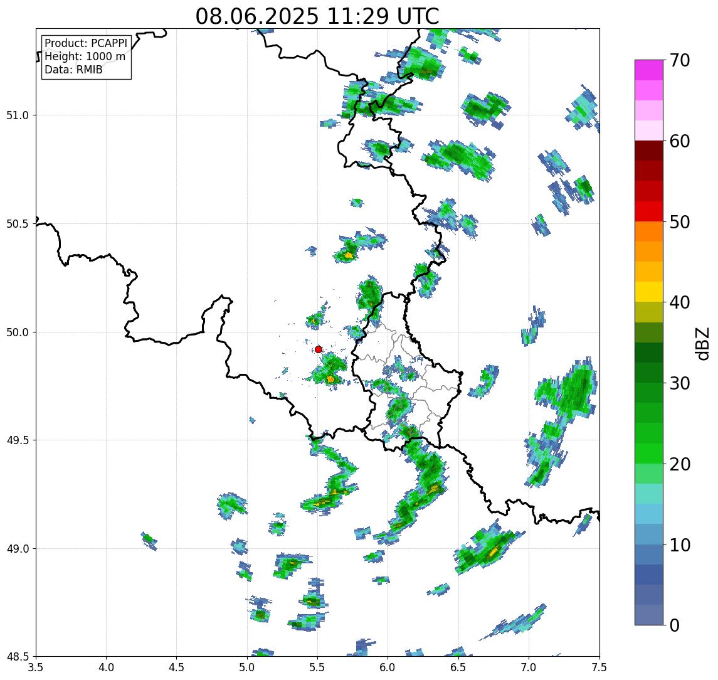Click the light blue colorbar segment above 10
Screen dimensions: 718x680
pos(649,534)
